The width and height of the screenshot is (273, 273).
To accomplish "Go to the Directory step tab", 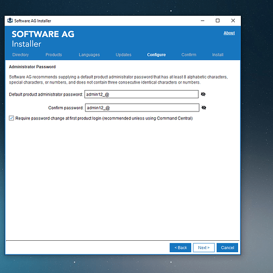I will point(21,55).
